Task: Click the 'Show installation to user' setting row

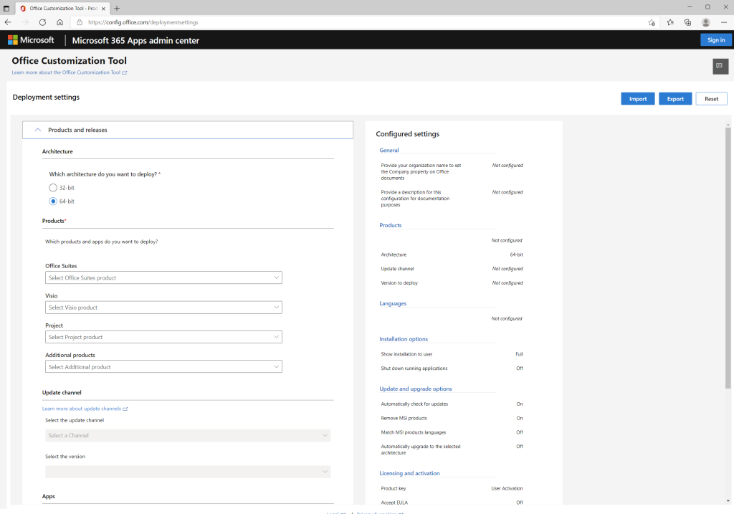Action: 452,354
